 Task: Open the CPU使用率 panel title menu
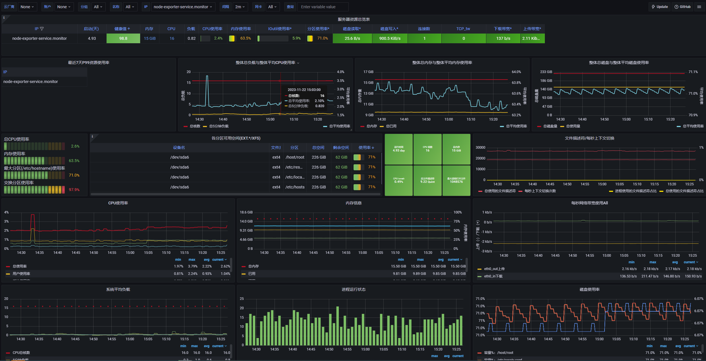point(118,203)
